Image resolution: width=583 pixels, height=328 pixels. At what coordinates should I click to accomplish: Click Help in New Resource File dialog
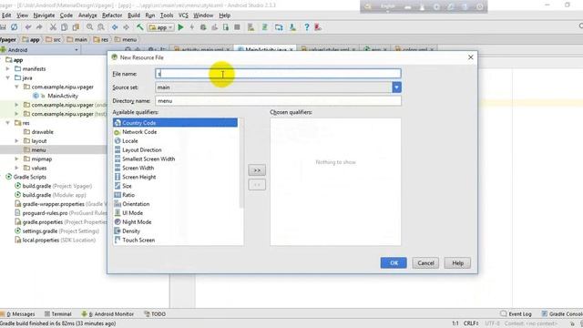tap(457, 263)
